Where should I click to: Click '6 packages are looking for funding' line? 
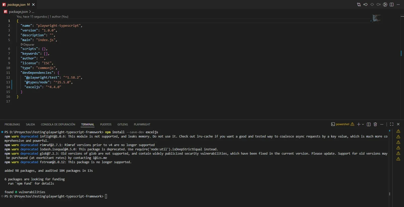click(35, 179)
